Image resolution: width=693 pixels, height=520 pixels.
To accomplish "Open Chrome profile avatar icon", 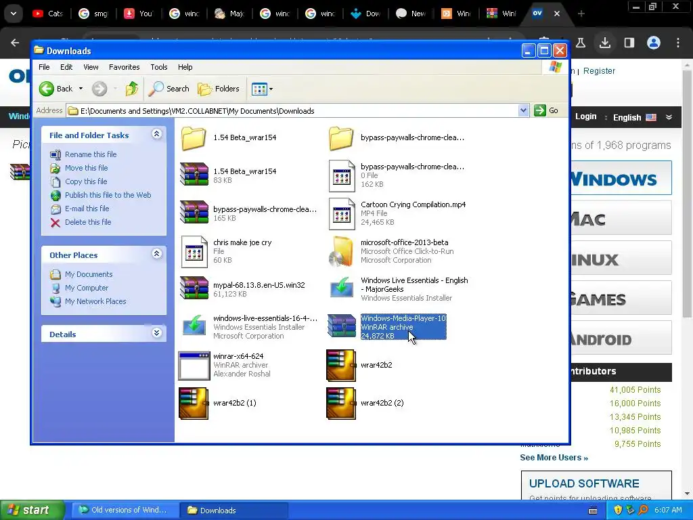I will coord(654,43).
